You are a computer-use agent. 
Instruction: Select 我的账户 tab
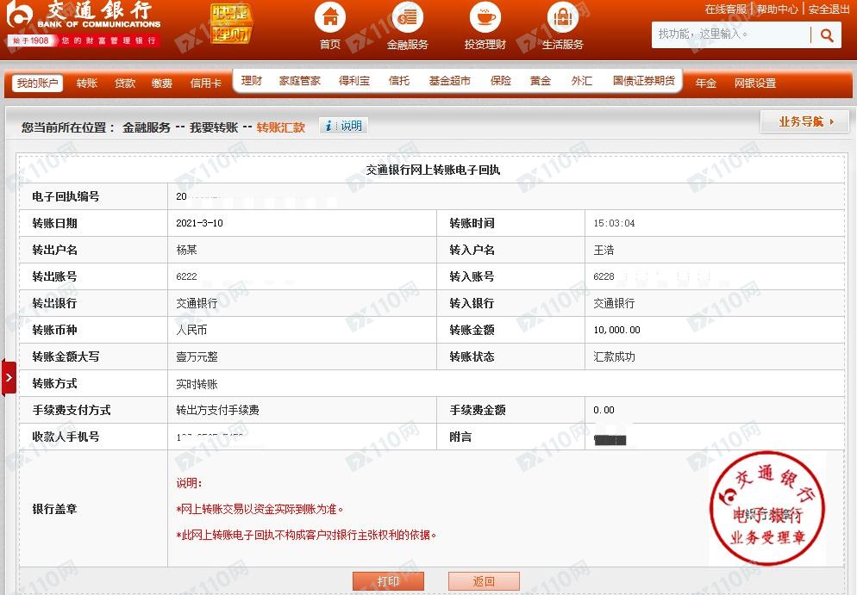pos(37,83)
